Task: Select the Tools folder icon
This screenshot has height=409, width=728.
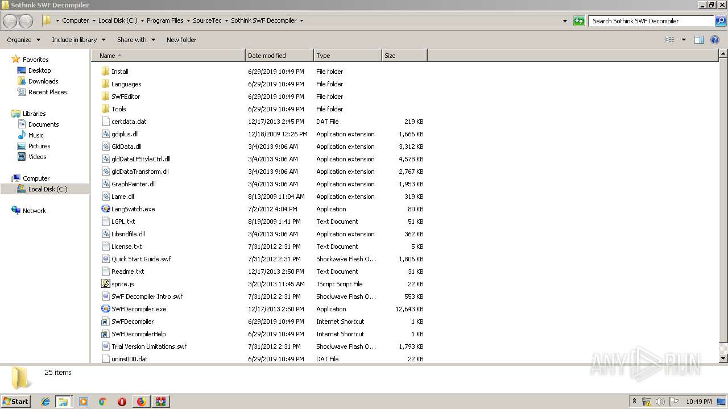Action: tap(105, 109)
